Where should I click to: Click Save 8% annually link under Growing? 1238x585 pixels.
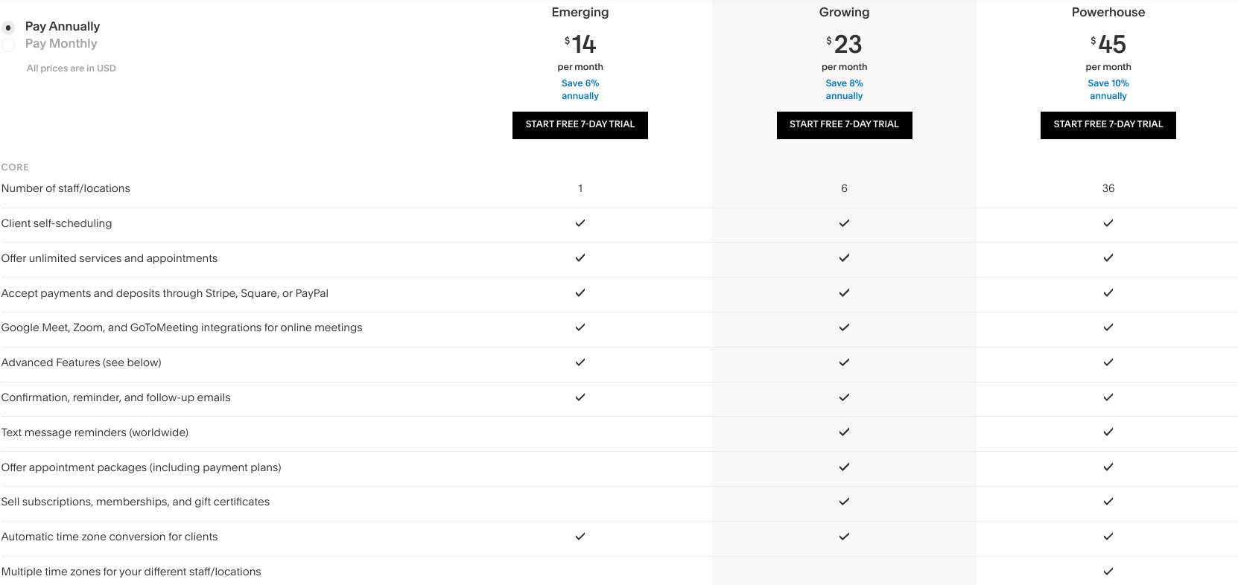[x=844, y=89]
